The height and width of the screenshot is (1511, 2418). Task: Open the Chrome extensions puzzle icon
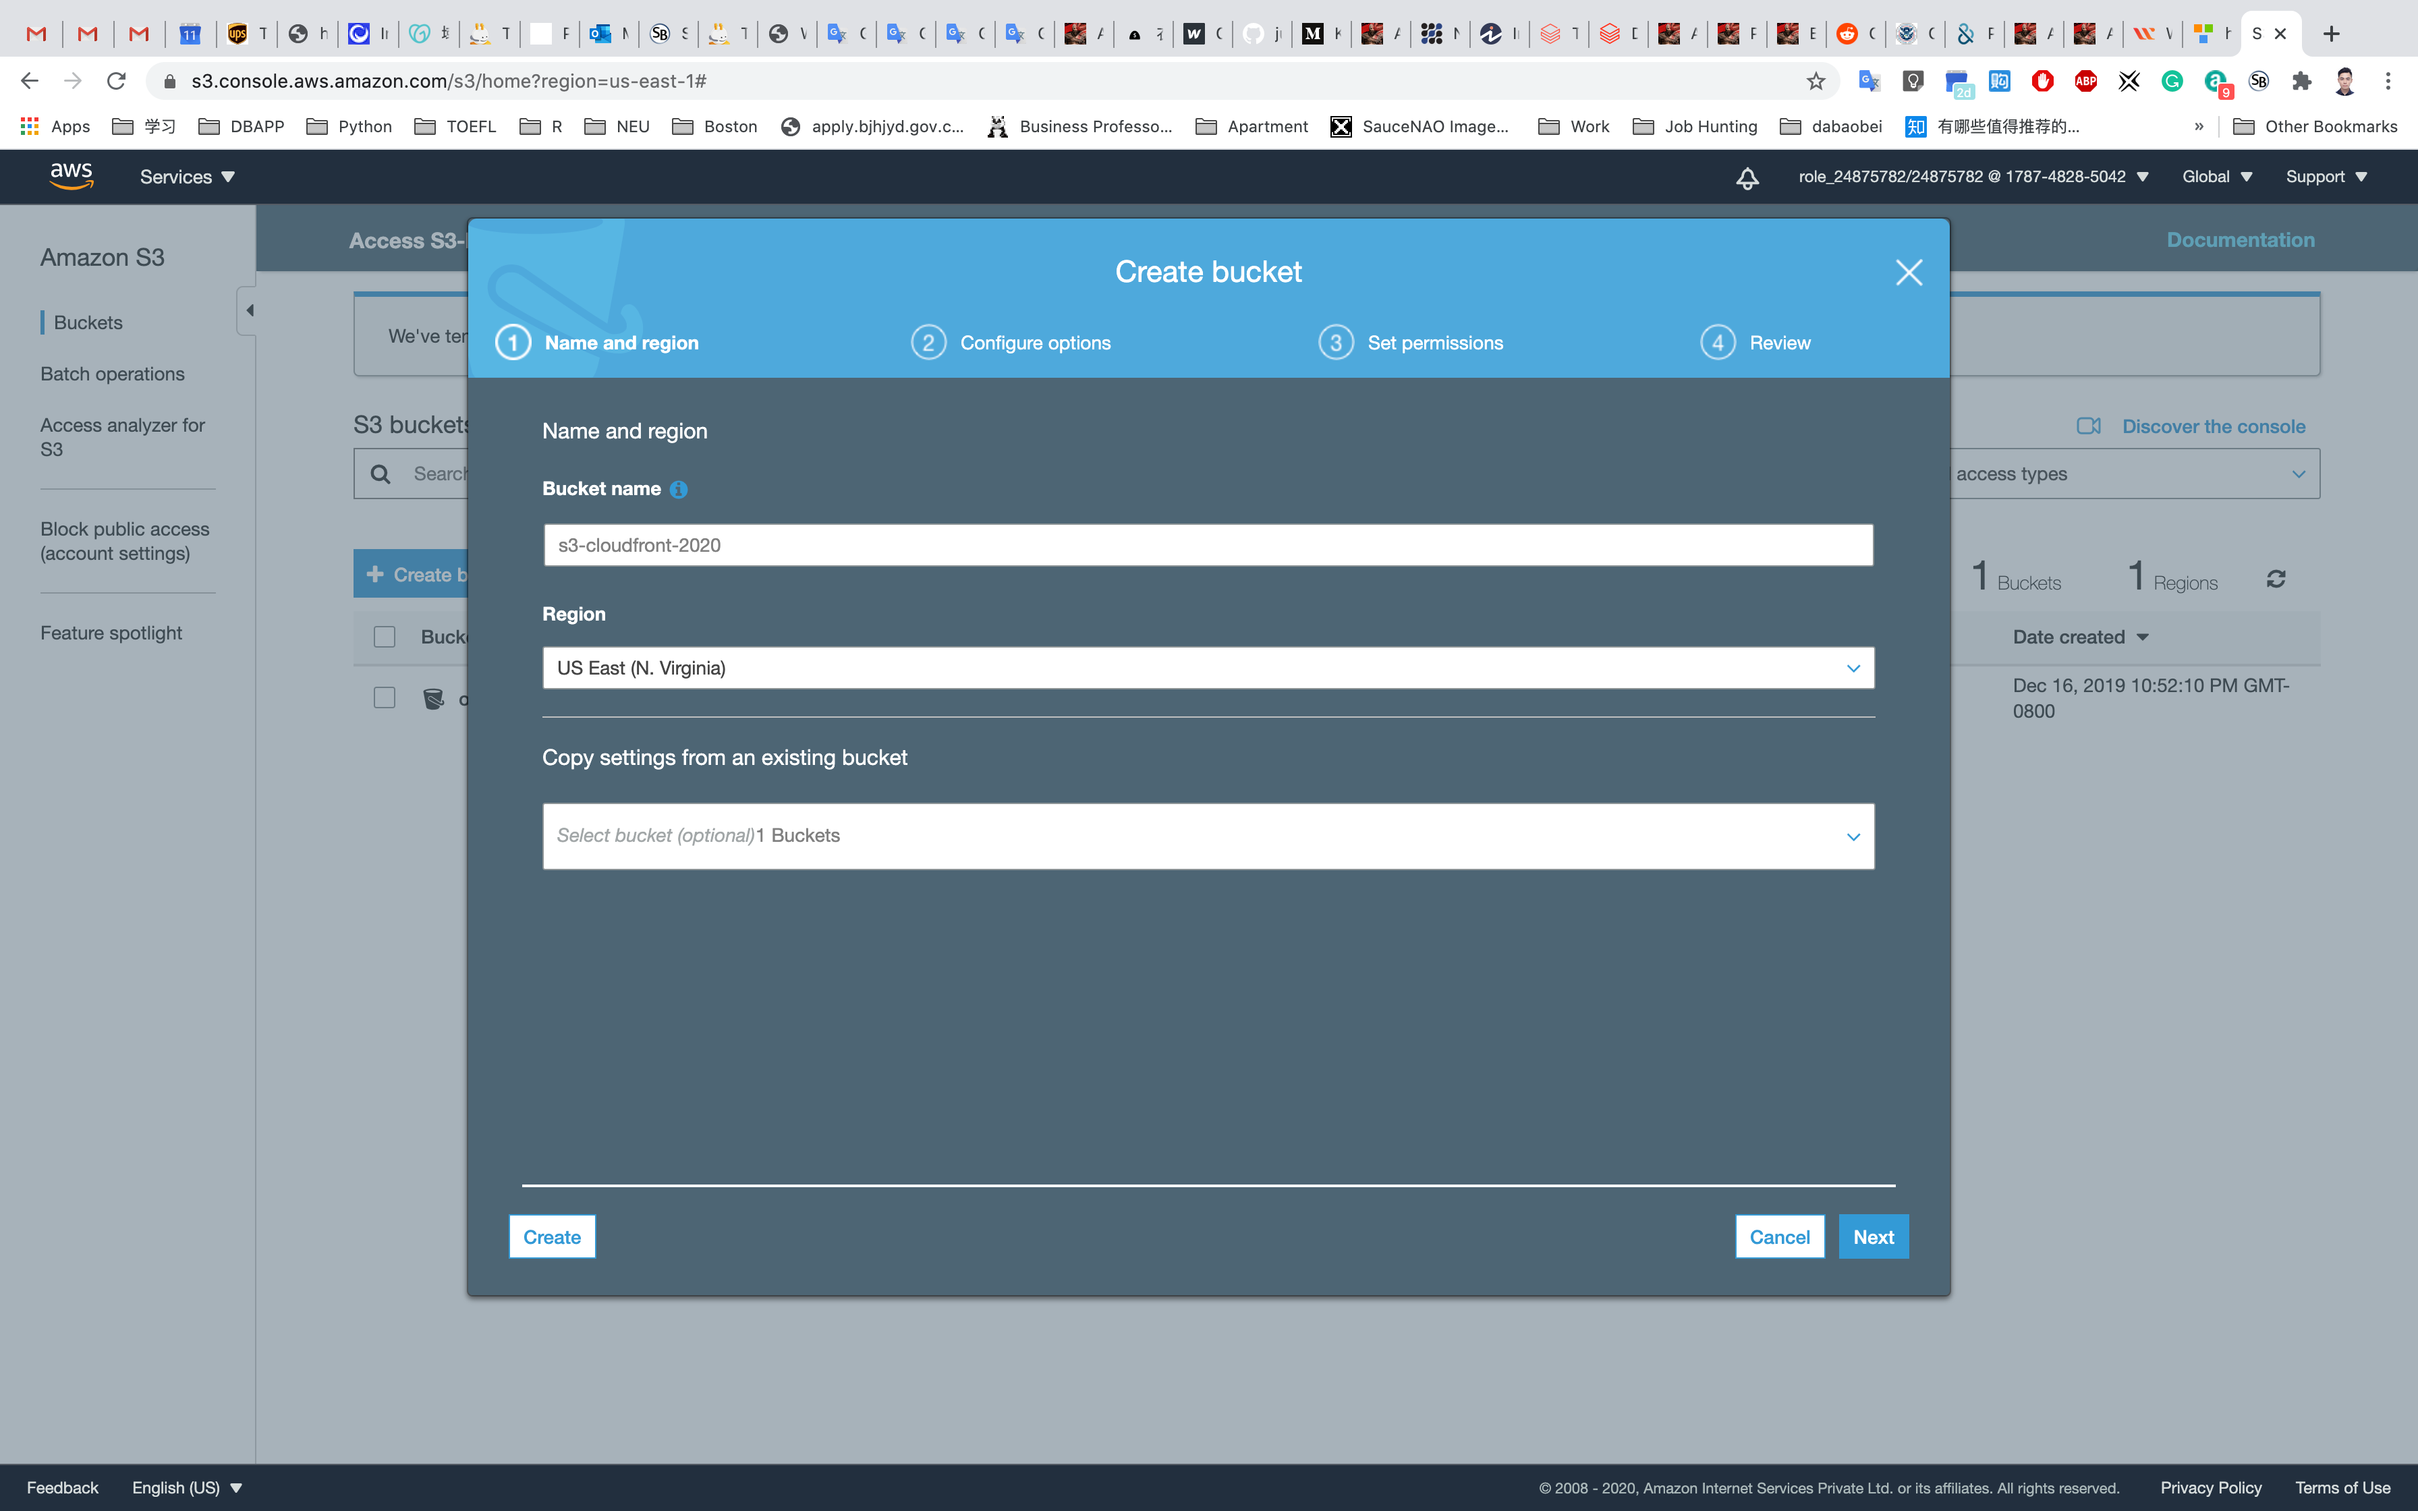(2301, 81)
